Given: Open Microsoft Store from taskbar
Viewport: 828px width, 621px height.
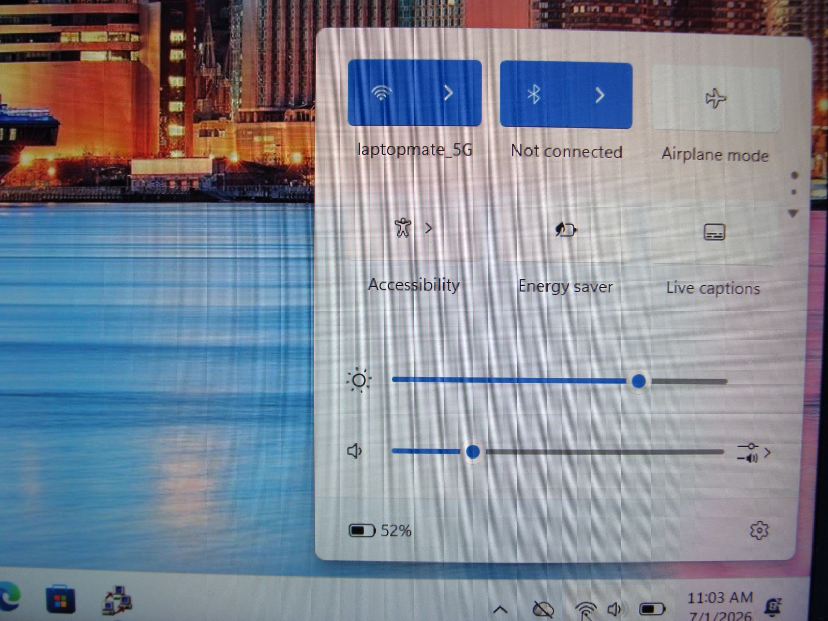Looking at the screenshot, I should click(x=60, y=600).
